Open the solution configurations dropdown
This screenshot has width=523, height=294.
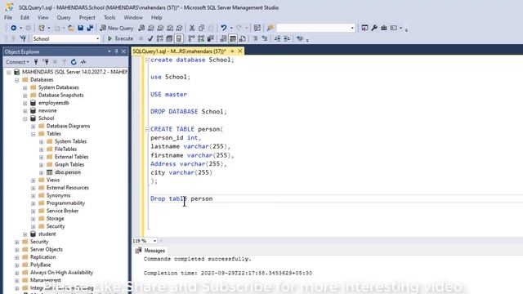click(352, 28)
